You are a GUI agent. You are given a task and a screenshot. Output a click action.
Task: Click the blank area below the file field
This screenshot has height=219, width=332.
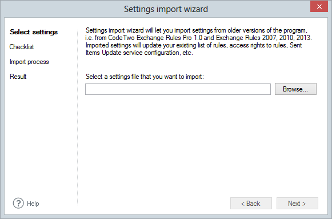tap(201, 144)
